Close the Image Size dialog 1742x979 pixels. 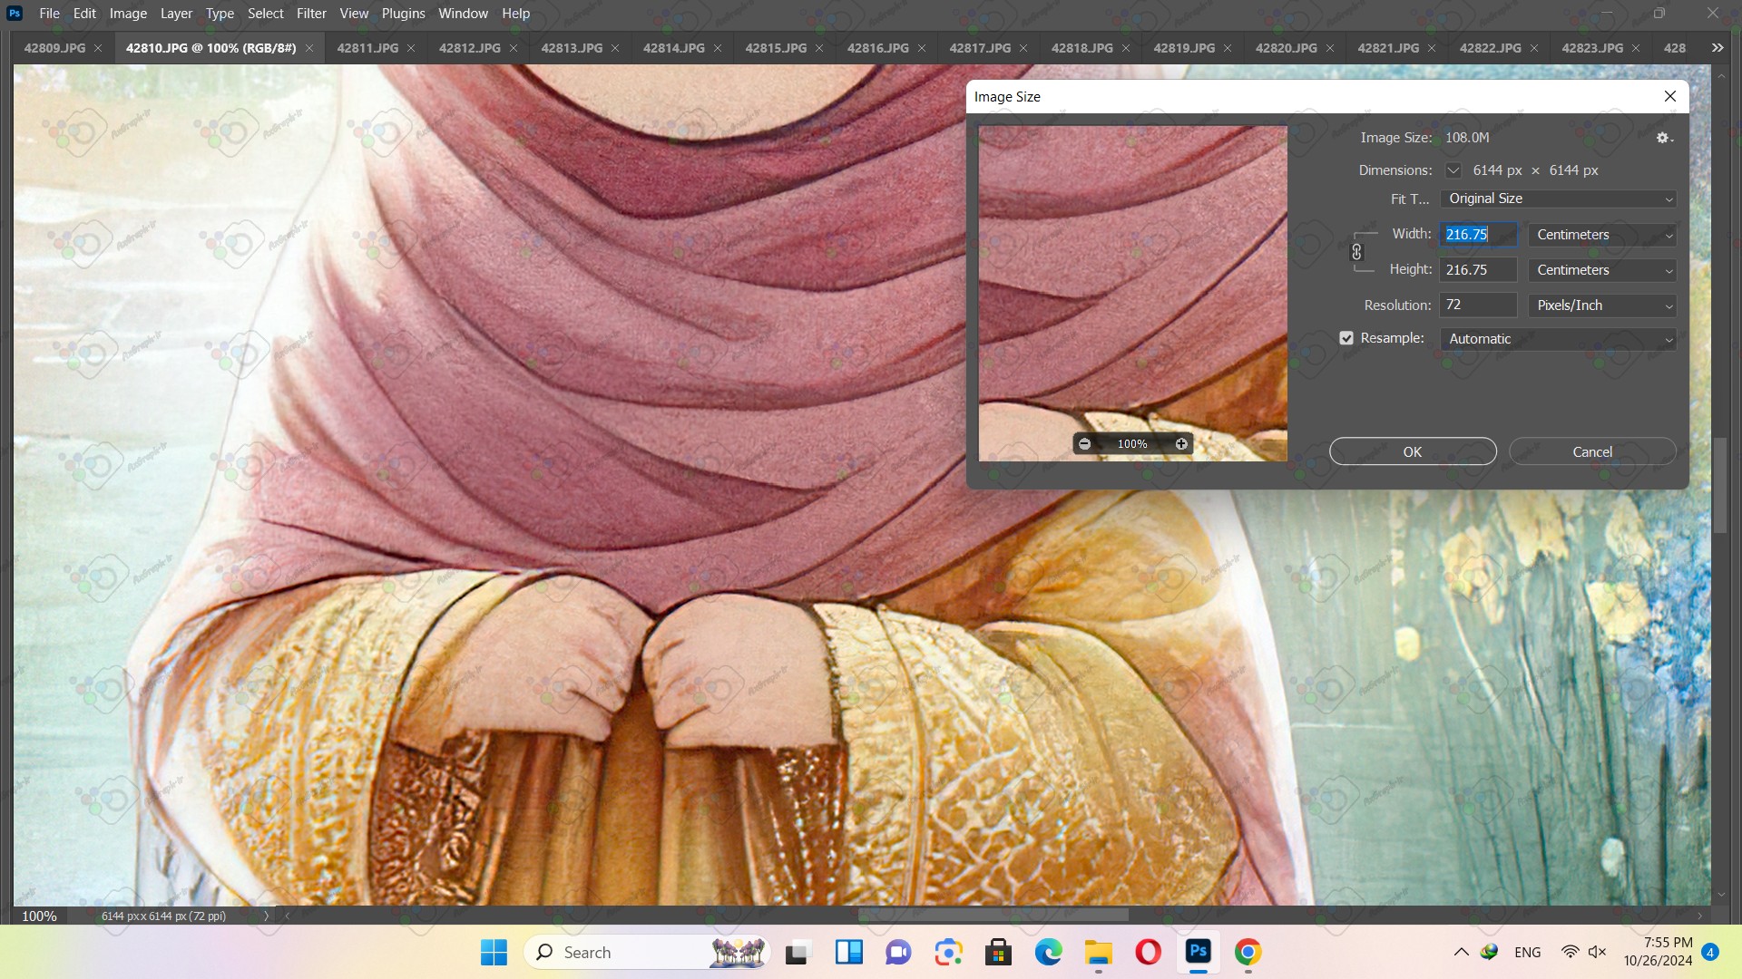(1669, 96)
